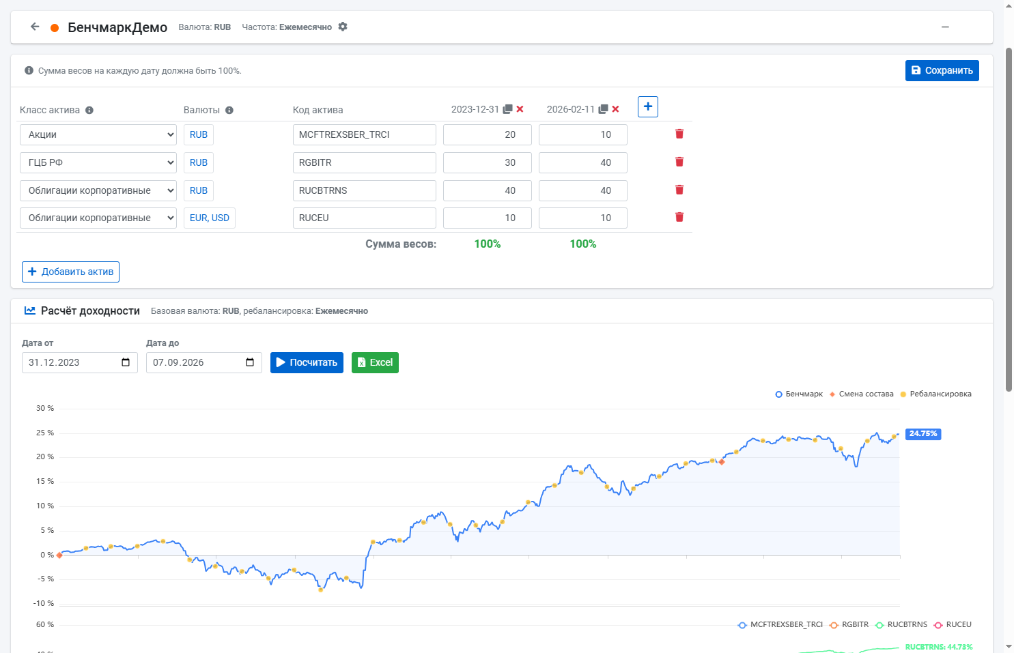The image size is (1014, 653).
Task: Delete the MCFTREXSBER_TRCI asset row
Action: (679, 134)
